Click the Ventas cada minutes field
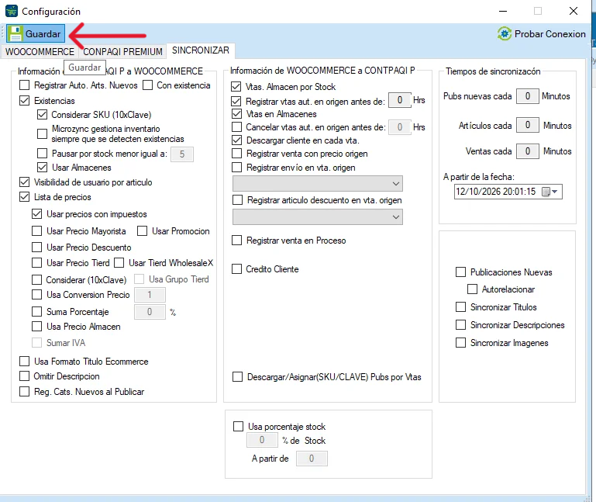The height and width of the screenshot is (502, 596). click(528, 151)
